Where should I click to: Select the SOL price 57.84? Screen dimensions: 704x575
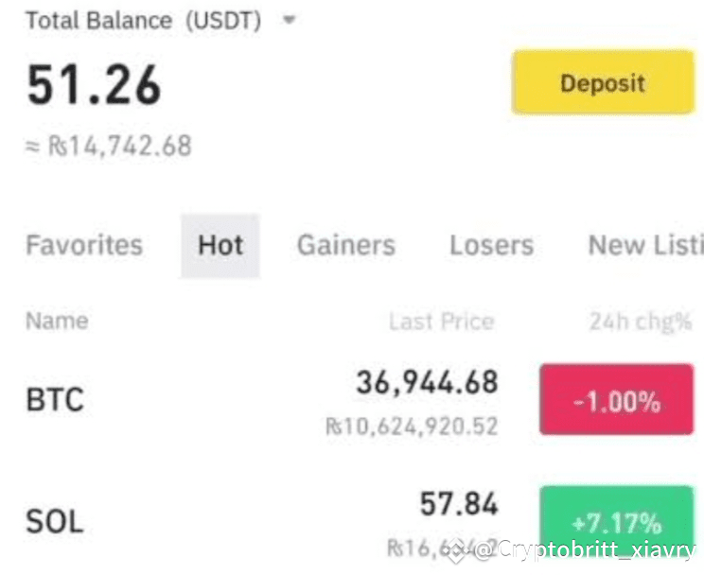(459, 503)
